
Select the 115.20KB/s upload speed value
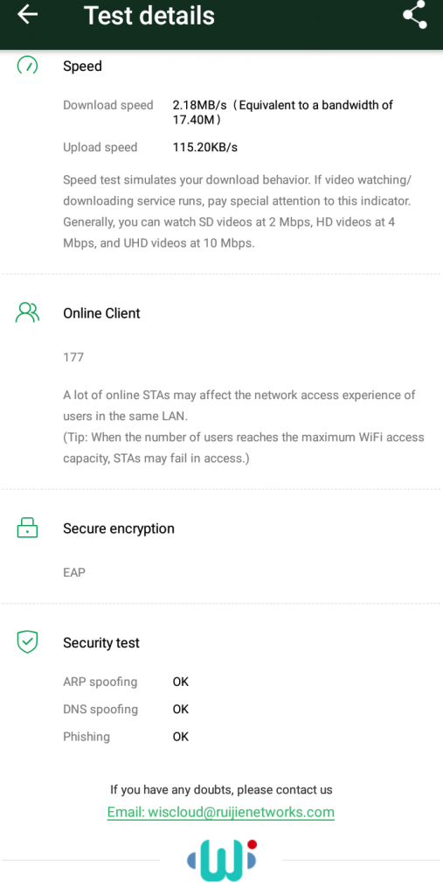[x=205, y=147]
